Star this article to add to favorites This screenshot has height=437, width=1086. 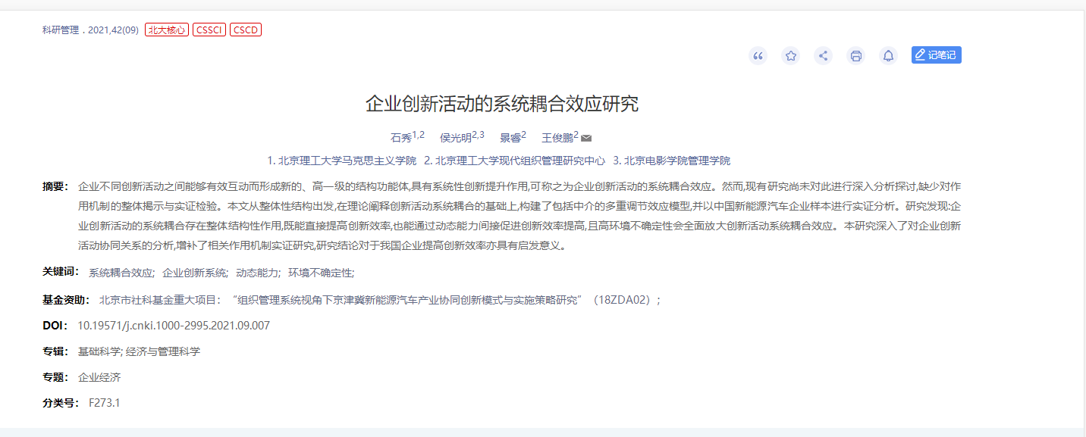(x=789, y=55)
